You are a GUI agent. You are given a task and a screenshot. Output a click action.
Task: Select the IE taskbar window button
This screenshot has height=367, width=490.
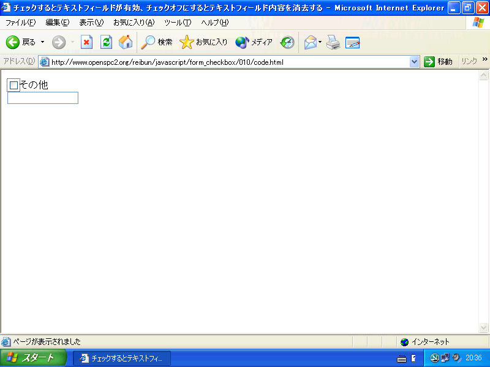[x=122, y=358]
